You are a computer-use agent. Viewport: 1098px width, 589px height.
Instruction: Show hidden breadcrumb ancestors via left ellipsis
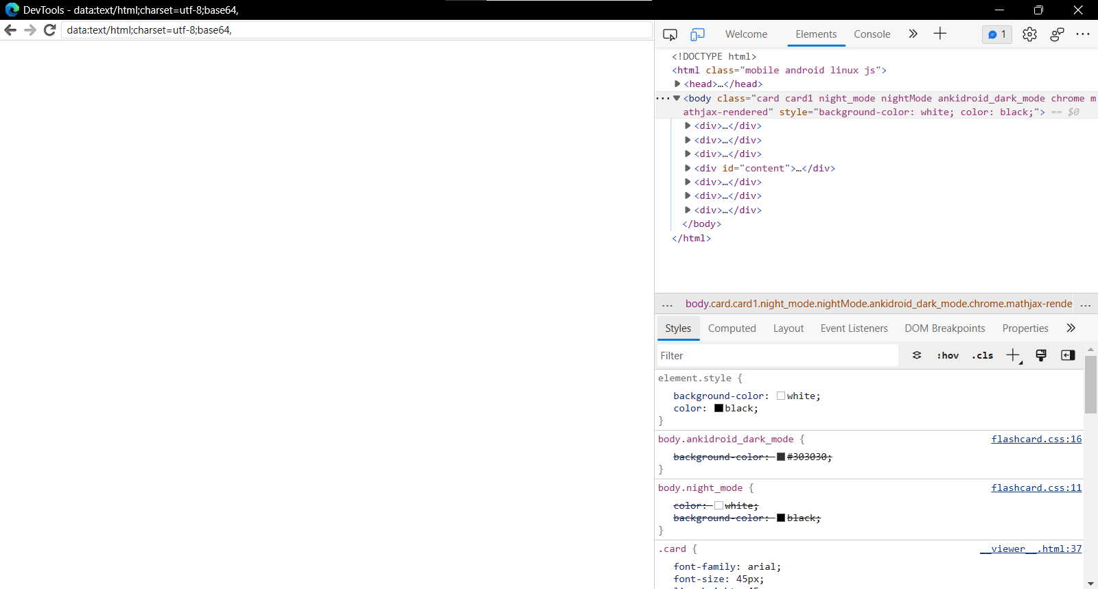667,304
